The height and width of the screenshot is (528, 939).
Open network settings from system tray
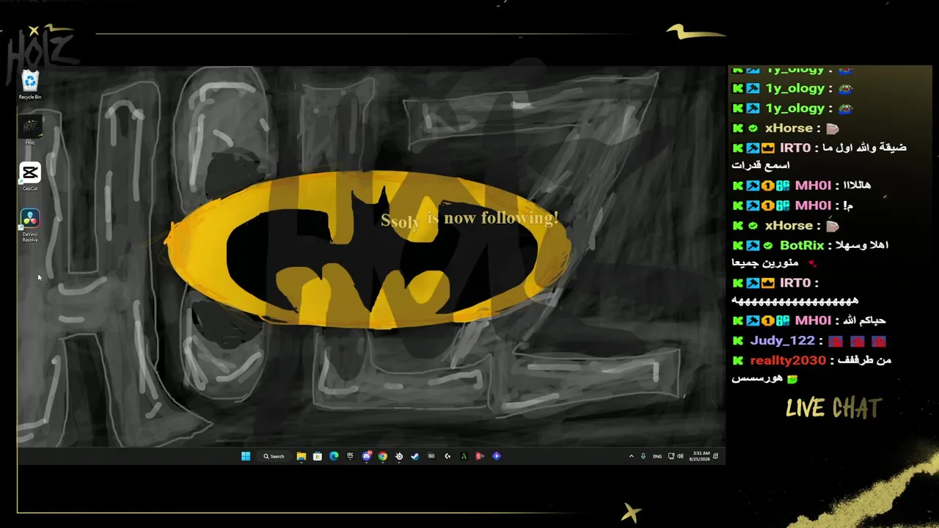[x=671, y=456]
